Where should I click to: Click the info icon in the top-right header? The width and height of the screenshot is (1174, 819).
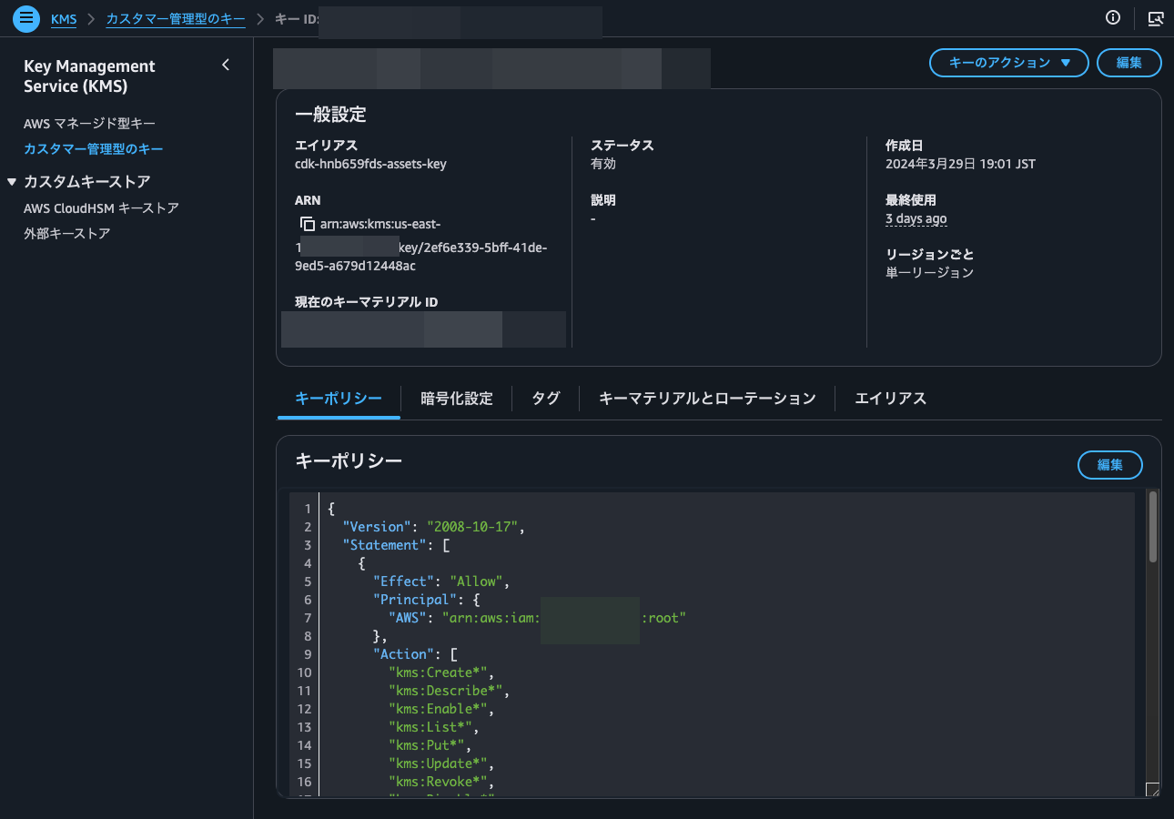pyautogui.click(x=1112, y=18)
